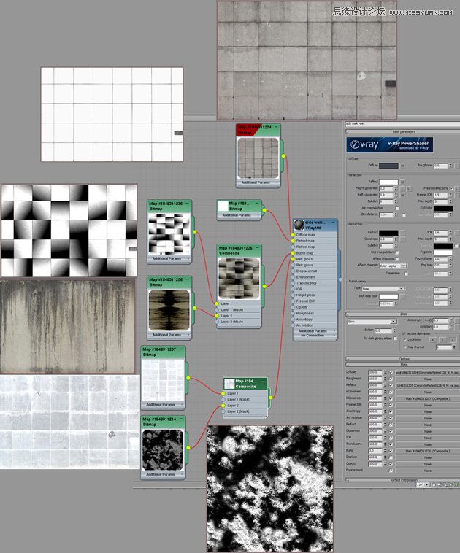
Task: Toggle Use interpolation checkbox under Reflection
Action: [x=397, y=209]
